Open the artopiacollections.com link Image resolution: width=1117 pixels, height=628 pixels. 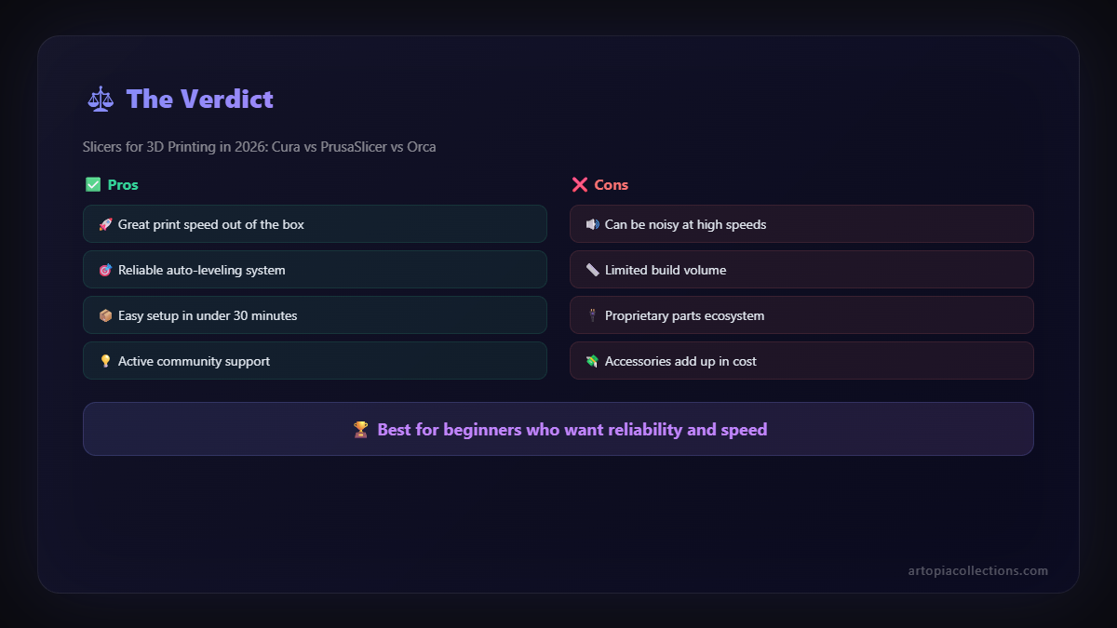(x=977, y=570)
